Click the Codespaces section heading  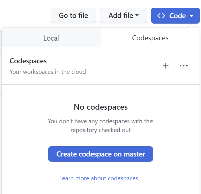(x=28, y=61)
